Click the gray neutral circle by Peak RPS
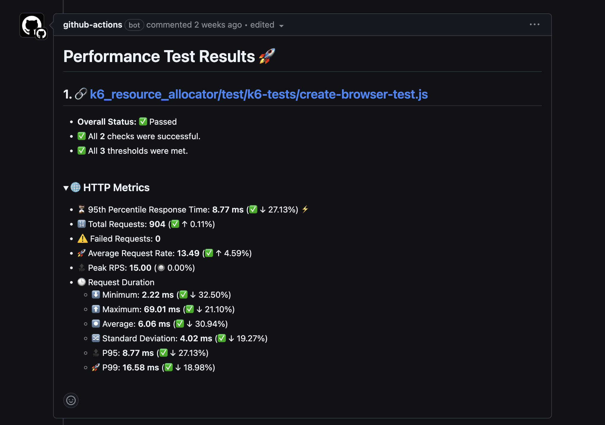This screenshot has height=425, width=605. (x=161, y=268)
